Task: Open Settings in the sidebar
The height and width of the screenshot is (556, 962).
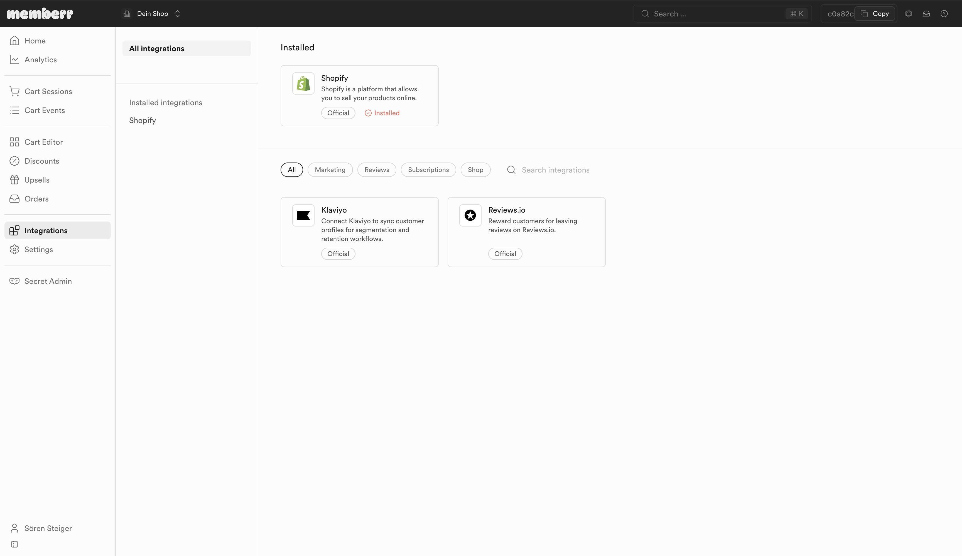Action: (x=58, y=250)
